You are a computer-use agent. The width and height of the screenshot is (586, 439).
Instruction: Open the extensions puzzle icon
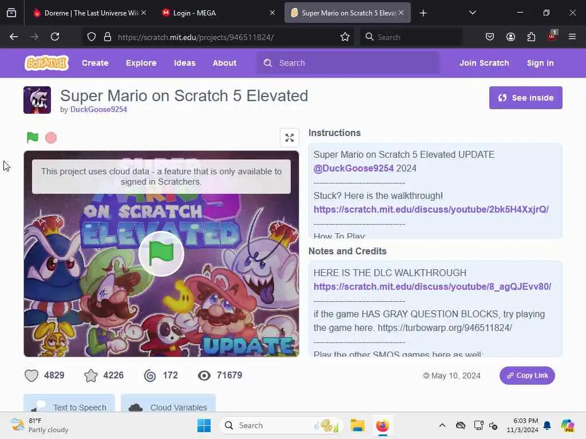[x=531, y=37]
